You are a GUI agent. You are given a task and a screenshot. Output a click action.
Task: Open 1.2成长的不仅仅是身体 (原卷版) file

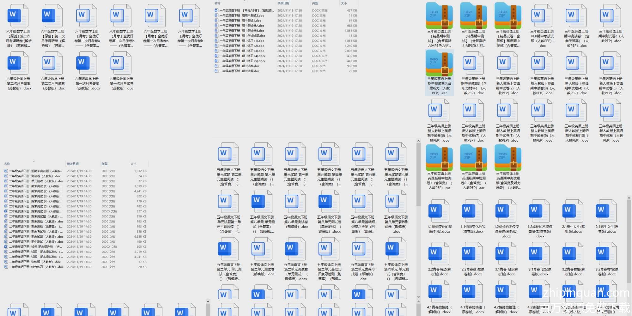pos(540,211)
